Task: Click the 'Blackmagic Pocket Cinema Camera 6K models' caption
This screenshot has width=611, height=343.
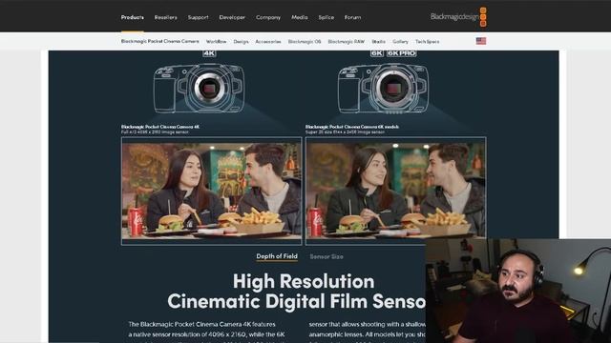Action: [x=352, y=127]
